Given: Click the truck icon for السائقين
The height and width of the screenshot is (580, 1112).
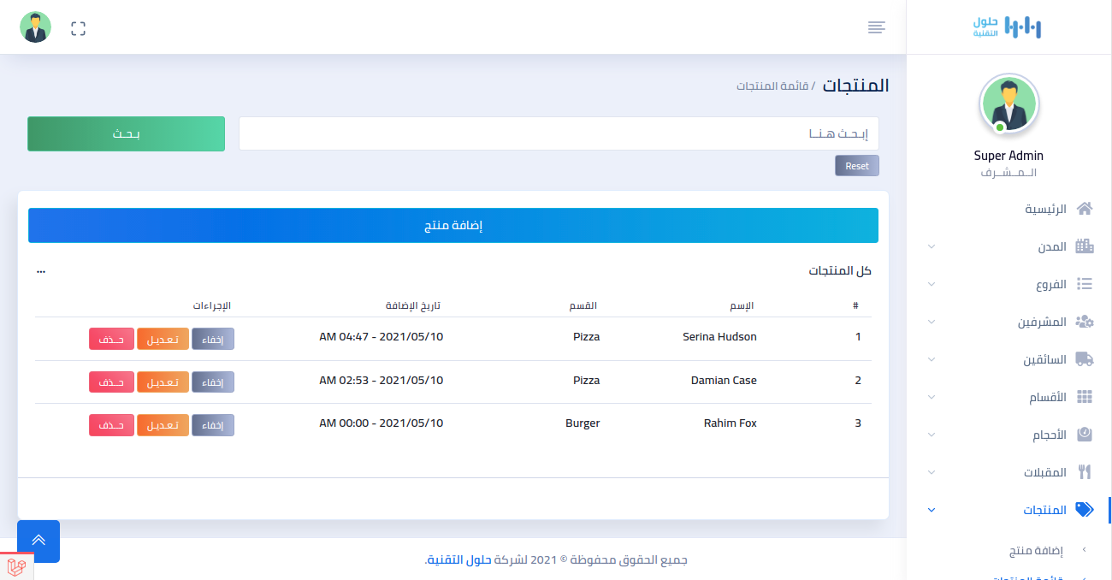Looking at the screenshot, I should (1085, 359).
